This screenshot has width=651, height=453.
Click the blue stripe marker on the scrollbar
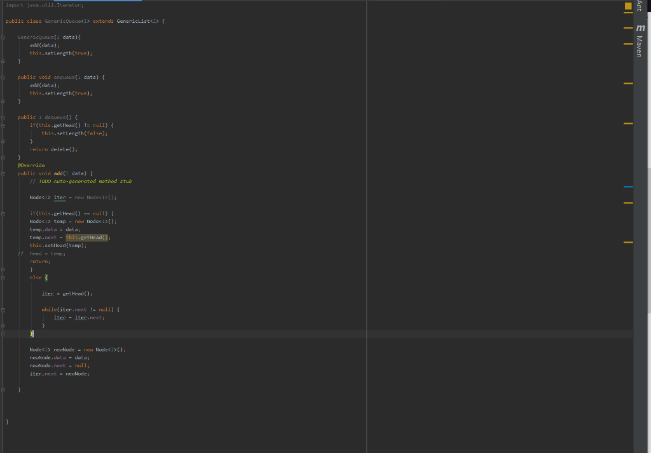coord(628,186)
